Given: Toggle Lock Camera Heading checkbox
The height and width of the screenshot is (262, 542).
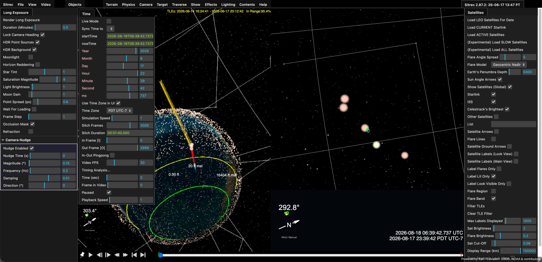Looking at the screenshot, I should coord(42,35).
